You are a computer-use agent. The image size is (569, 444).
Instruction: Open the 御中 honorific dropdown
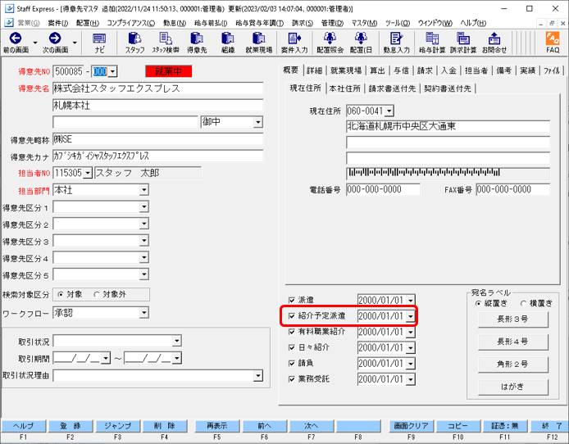point(257,122)
